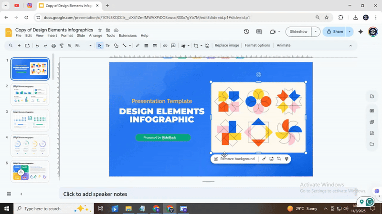Image resolution: width=382 pixels, height=214 pixels.
Task: Expand the Share button dropdown arrow
Action: [350, 32]
